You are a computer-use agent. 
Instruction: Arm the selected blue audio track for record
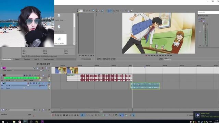click(28, 83)
